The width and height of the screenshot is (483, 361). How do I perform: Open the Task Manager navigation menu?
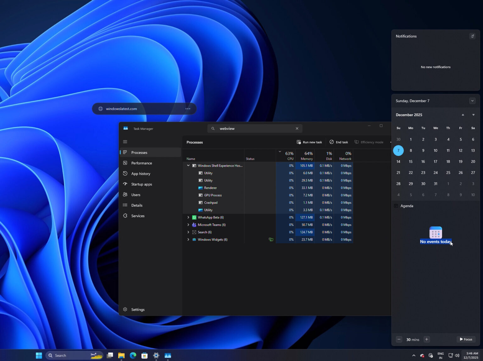coord(125,142)
